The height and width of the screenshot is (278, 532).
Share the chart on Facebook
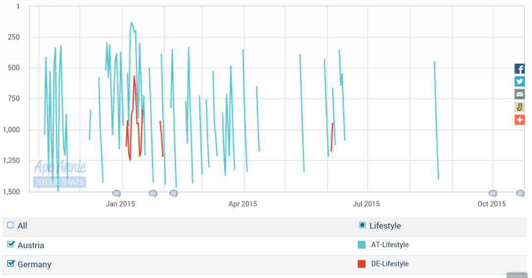[519, 69]
